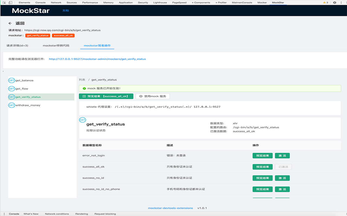Click the /cgi-bin/a/b/get_verify_status route value
347x216 pixels.
click(256, 127)
